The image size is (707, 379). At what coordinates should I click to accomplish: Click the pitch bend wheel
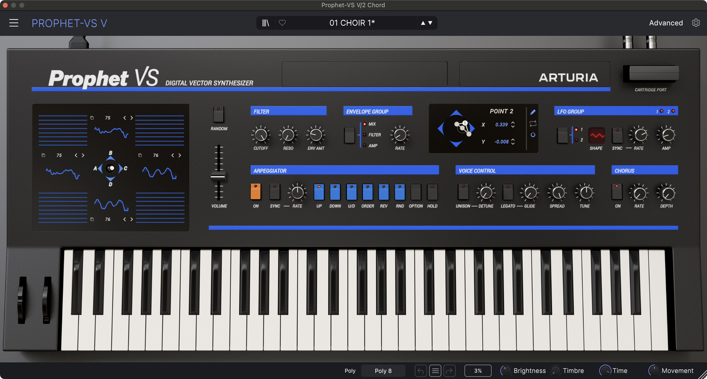click(x=22, y=299)
